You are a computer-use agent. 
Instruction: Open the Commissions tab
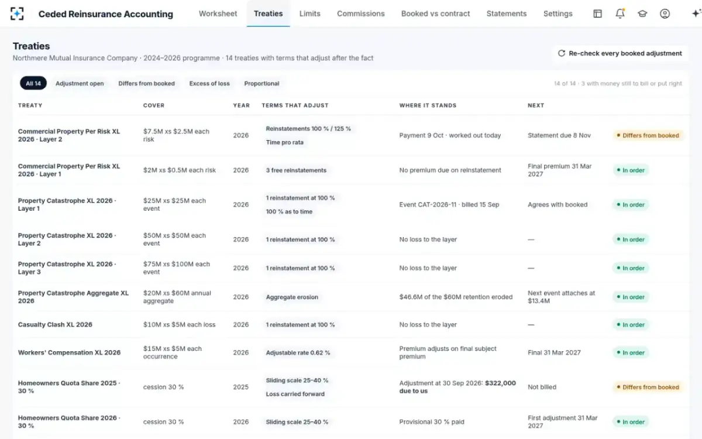(x=361, y=13)
